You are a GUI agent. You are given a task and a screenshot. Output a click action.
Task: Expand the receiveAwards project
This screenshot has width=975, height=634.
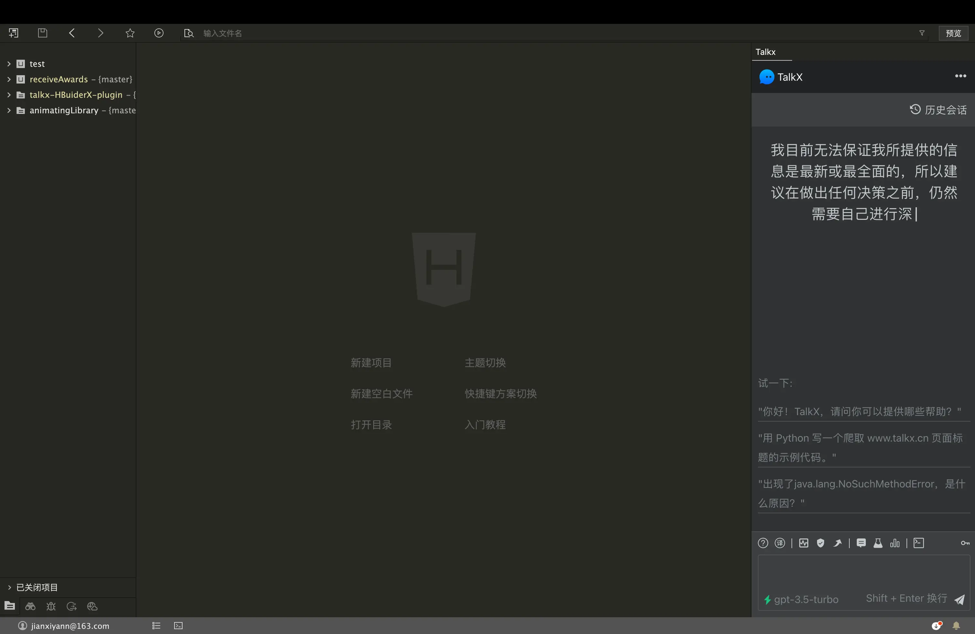(x=9, y=79)
